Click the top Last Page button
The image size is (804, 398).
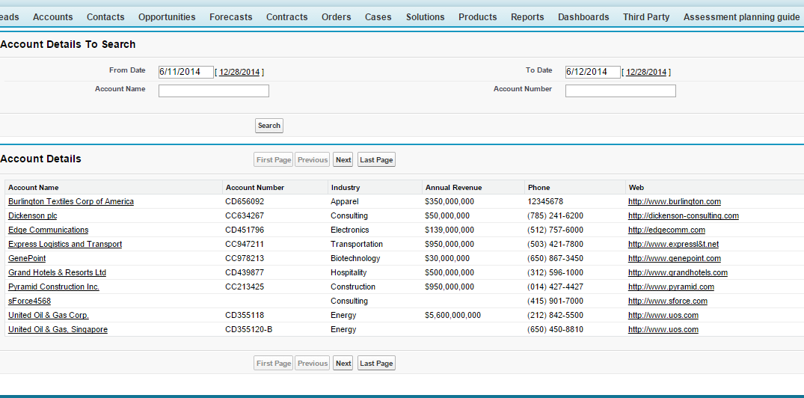(376, 160)
